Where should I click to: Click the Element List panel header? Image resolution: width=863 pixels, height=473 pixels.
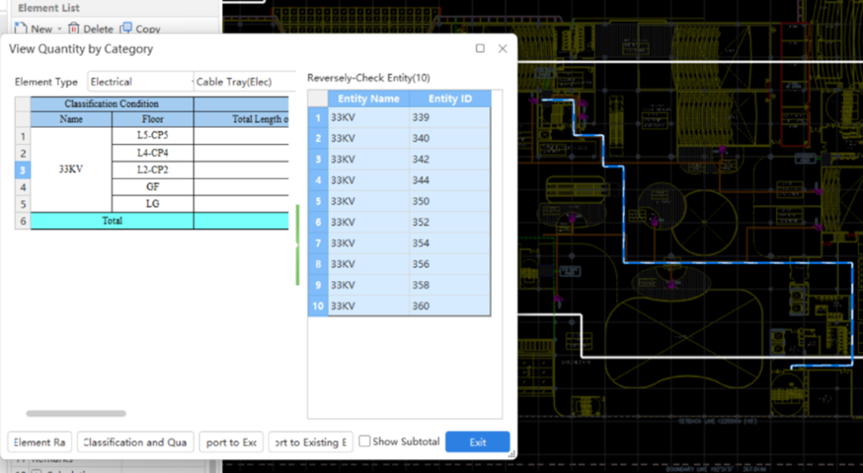pos(48,8)
